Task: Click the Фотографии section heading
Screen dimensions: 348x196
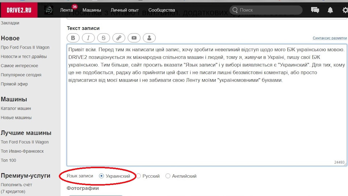Action: (x=83, y=188)
